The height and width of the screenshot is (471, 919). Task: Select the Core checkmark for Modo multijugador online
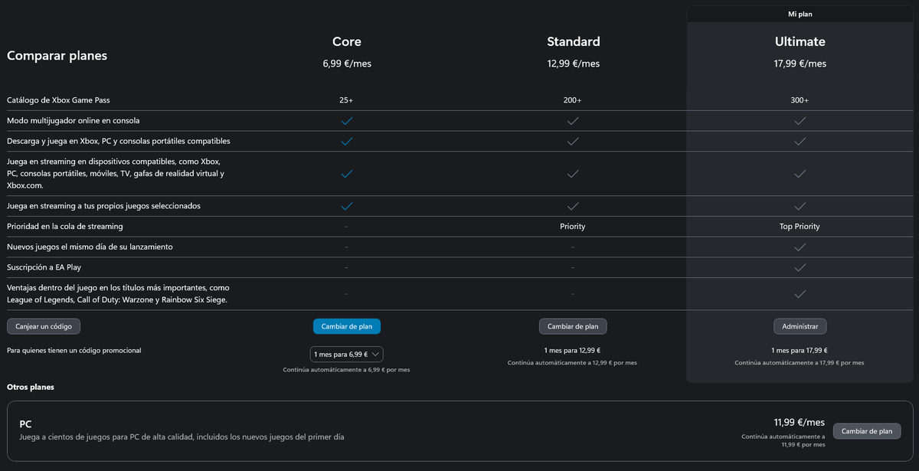[x=347, y=121]
